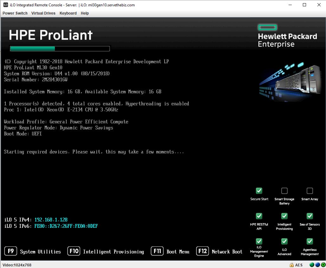Click the Hewlett Packard Enterprise text
The width and height of the screenshot is (326, 268).
(287, 40)
